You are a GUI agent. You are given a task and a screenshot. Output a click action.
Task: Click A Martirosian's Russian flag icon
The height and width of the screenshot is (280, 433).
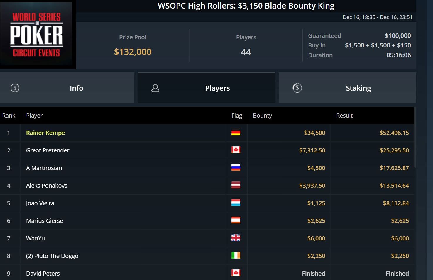236,168
